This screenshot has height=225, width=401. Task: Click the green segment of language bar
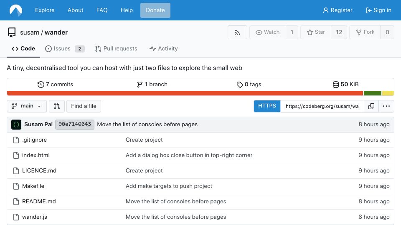372,93
